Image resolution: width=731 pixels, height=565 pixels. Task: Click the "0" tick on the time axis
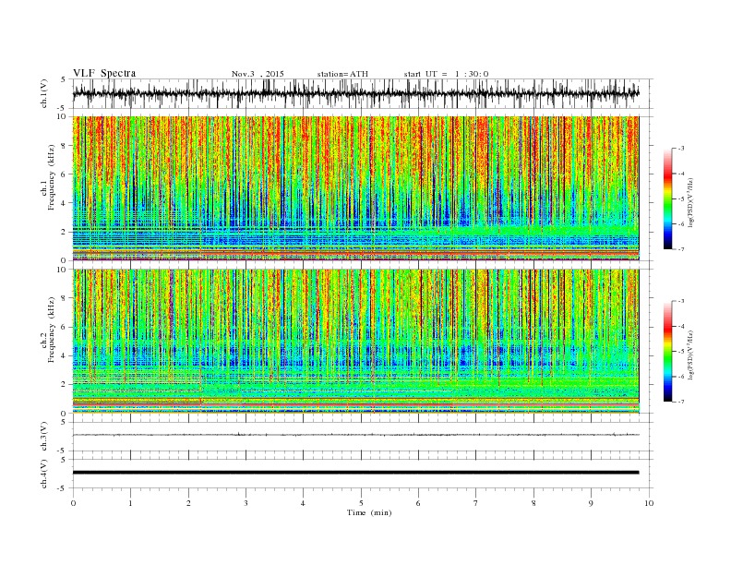(73, 503)
